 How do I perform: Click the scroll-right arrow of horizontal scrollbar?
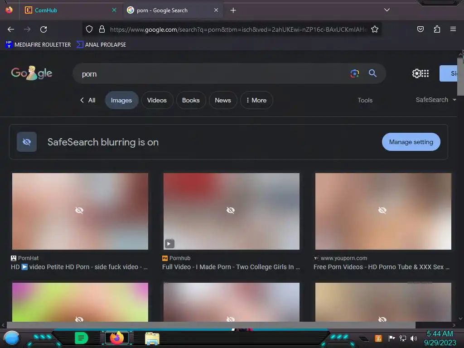[x=454, y=325]
